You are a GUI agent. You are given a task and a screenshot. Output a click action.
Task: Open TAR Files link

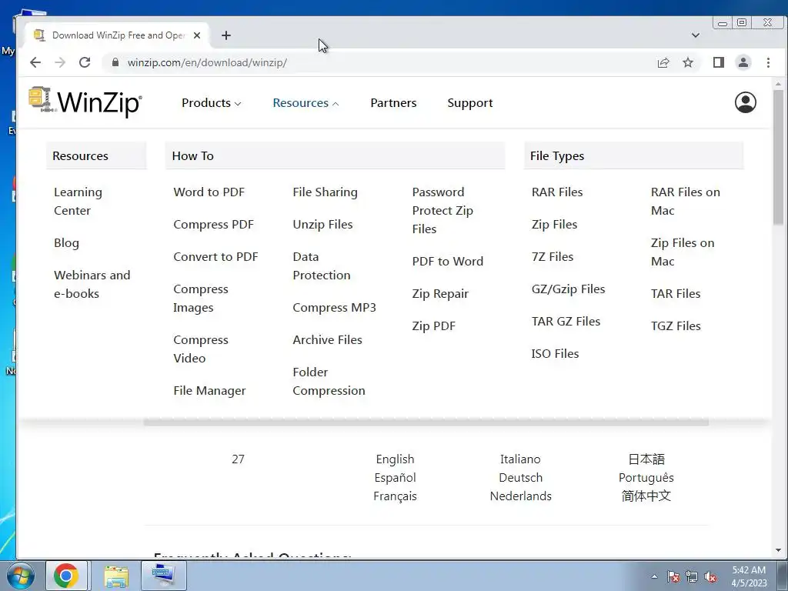coord(676,293)
